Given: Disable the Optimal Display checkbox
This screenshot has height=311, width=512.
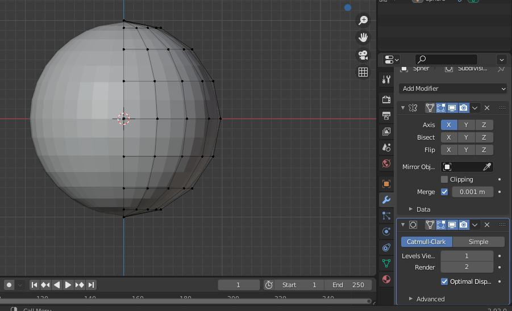Looking at the screenshot, I should pyautogui.click(x=444, y=281).
